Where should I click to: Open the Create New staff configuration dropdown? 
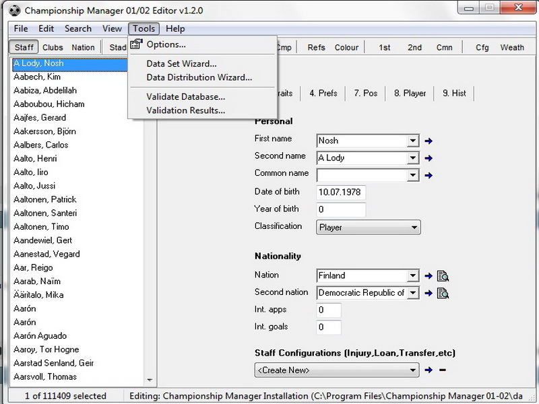point(337,370)
